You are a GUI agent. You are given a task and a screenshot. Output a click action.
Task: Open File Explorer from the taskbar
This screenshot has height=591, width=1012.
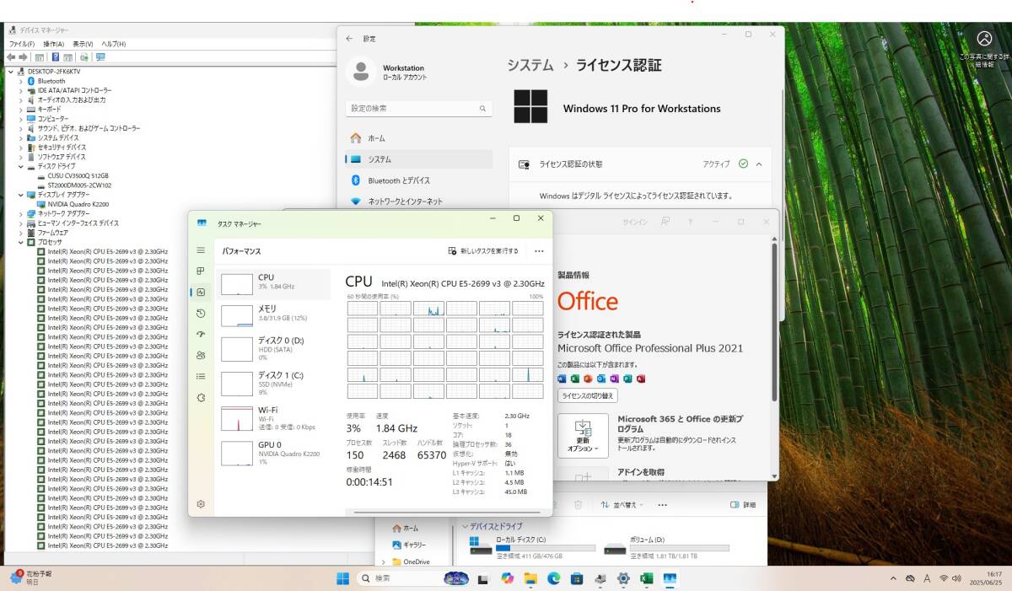[x=530, y=578]
